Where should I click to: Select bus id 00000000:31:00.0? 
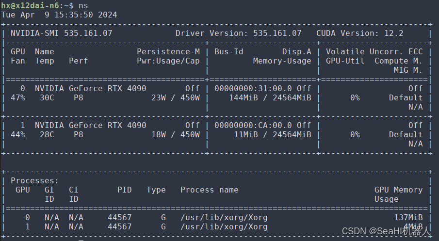[253, 89]
